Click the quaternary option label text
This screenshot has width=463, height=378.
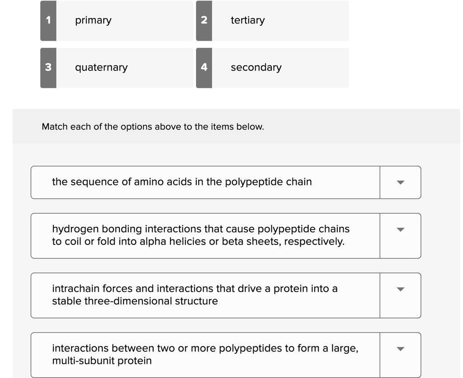pyautogui.click(x=101, y=67)
